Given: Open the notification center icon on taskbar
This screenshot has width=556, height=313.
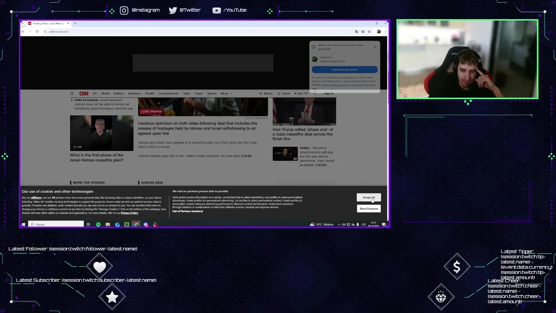Looking at the screenshot, I should (x=384, y=224).
